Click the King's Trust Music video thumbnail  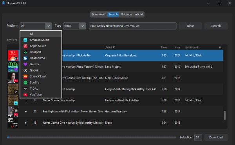click(13, 78)
